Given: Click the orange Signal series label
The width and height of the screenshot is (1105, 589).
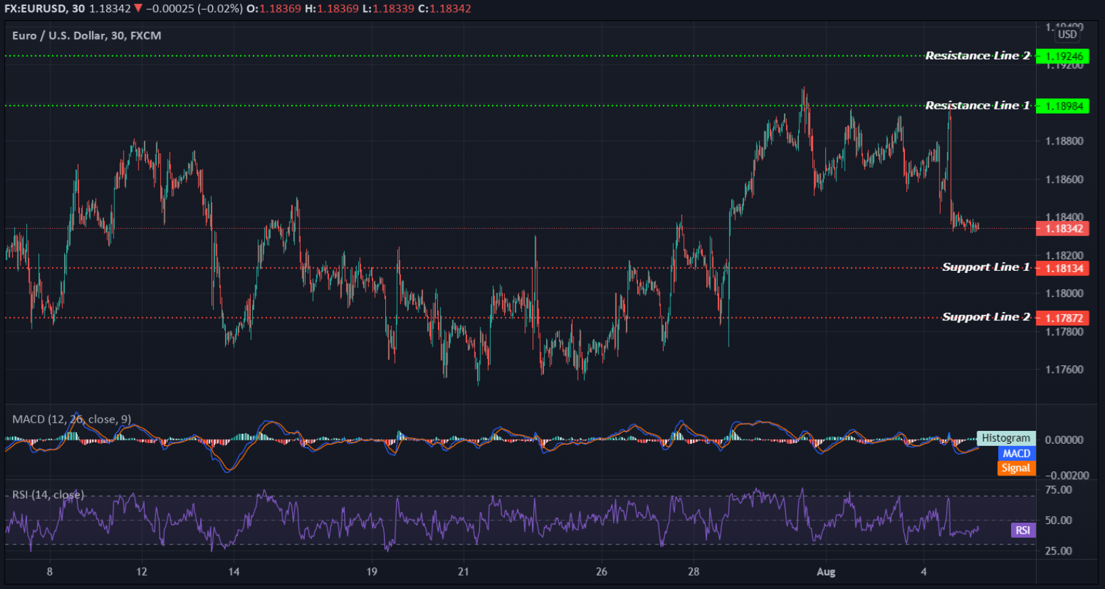Looking at the screenshot, I should (1016, 468).
